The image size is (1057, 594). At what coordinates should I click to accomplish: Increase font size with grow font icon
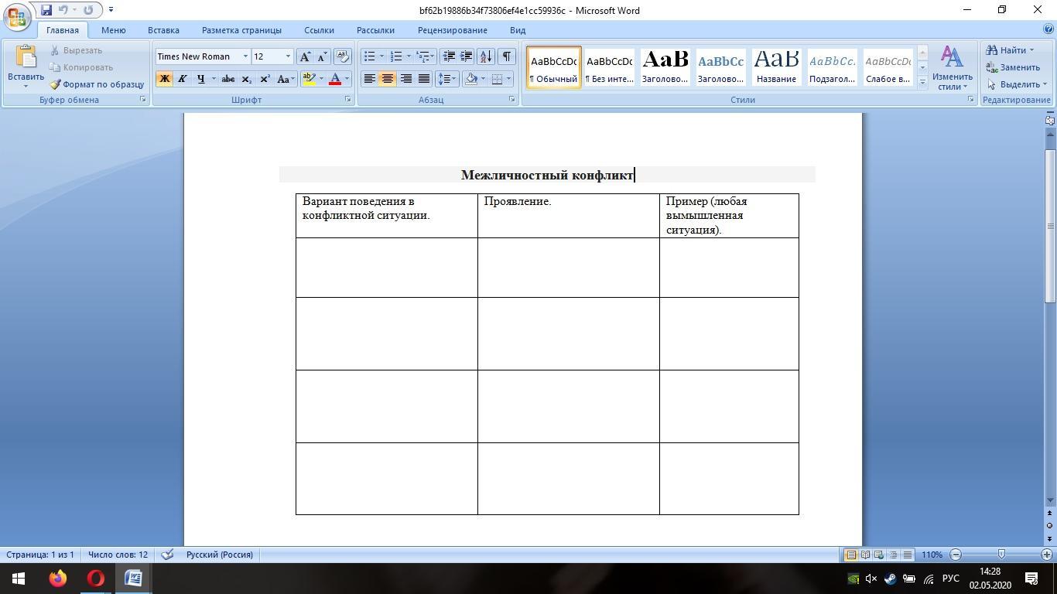coord(305,56)
